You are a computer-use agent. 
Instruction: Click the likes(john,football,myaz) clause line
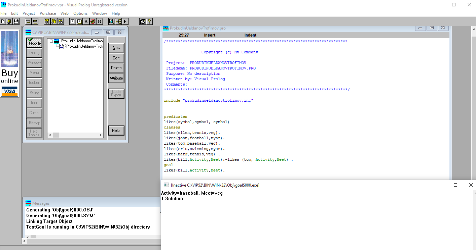[194, 138]
